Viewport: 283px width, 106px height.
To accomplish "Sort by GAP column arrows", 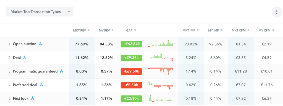I will coord(135,30).
